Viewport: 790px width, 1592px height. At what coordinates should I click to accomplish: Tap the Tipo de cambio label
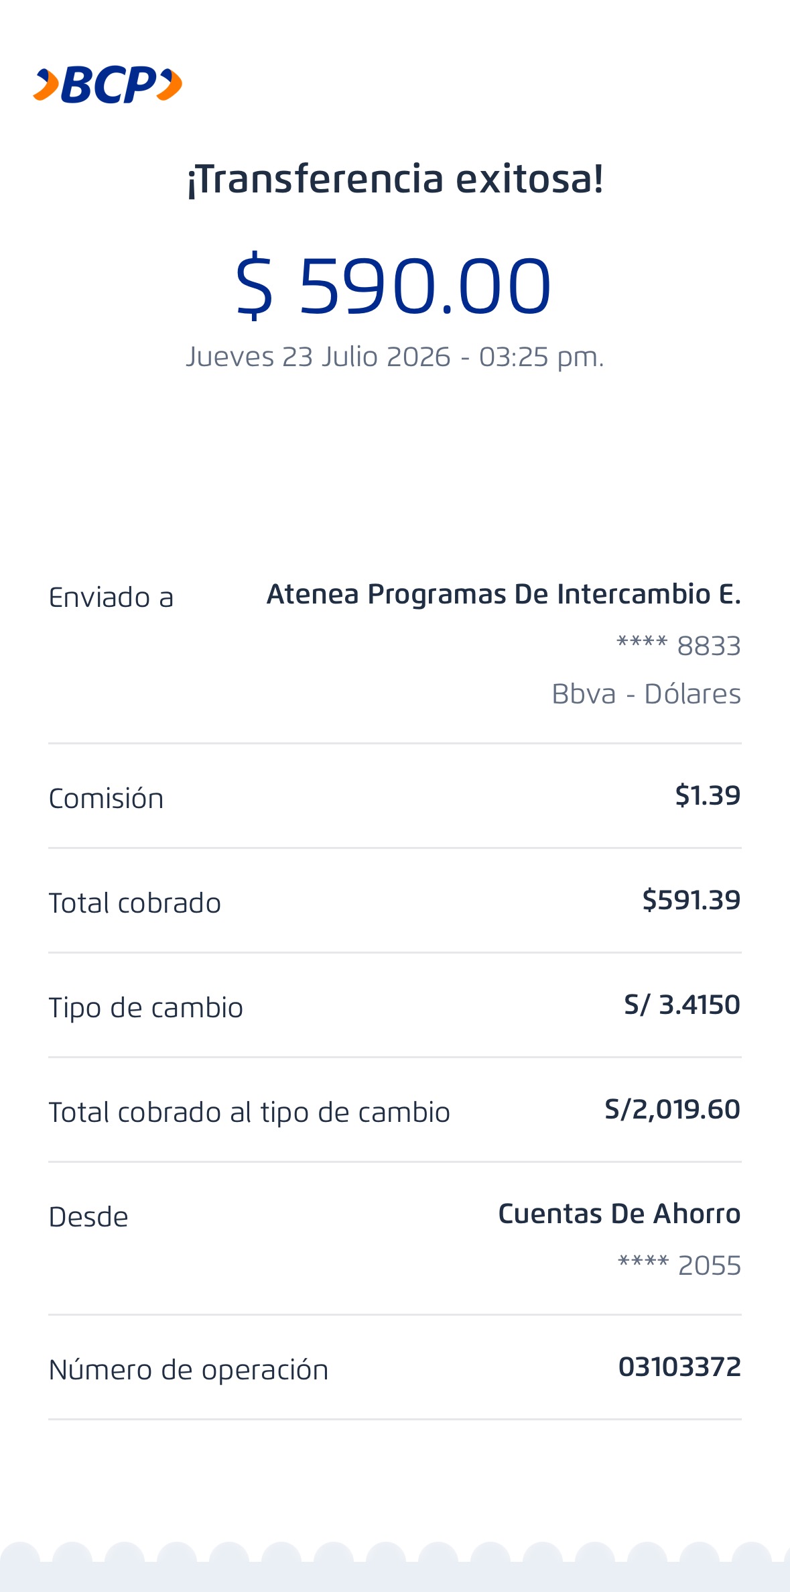pyautogui.click(x=146, y=1008)
